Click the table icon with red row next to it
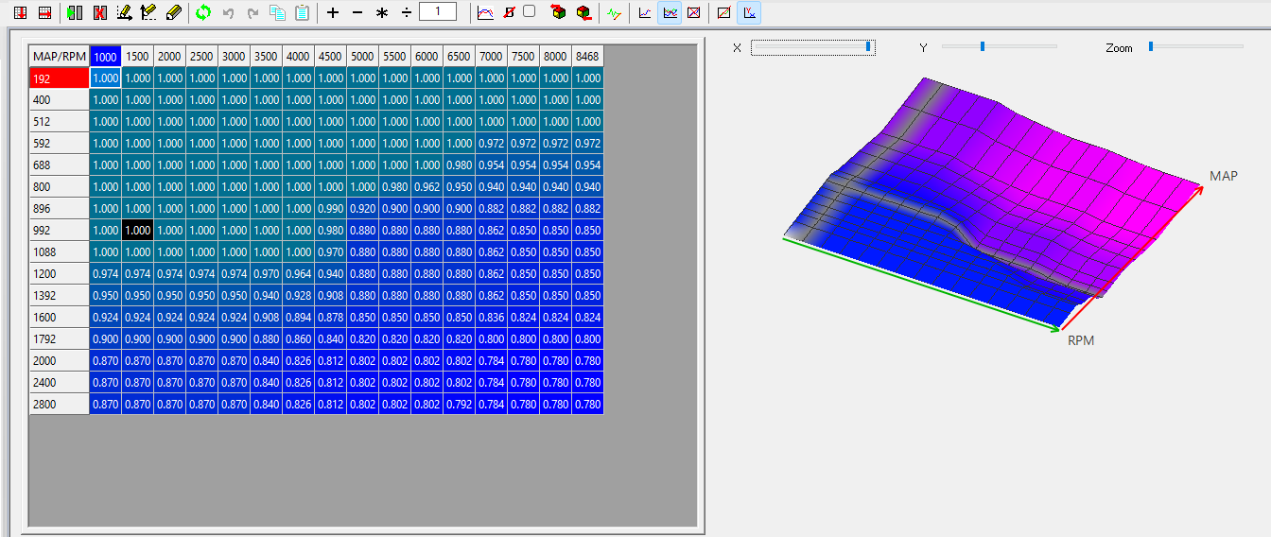Screen dimensions: 1271x537 44,13
